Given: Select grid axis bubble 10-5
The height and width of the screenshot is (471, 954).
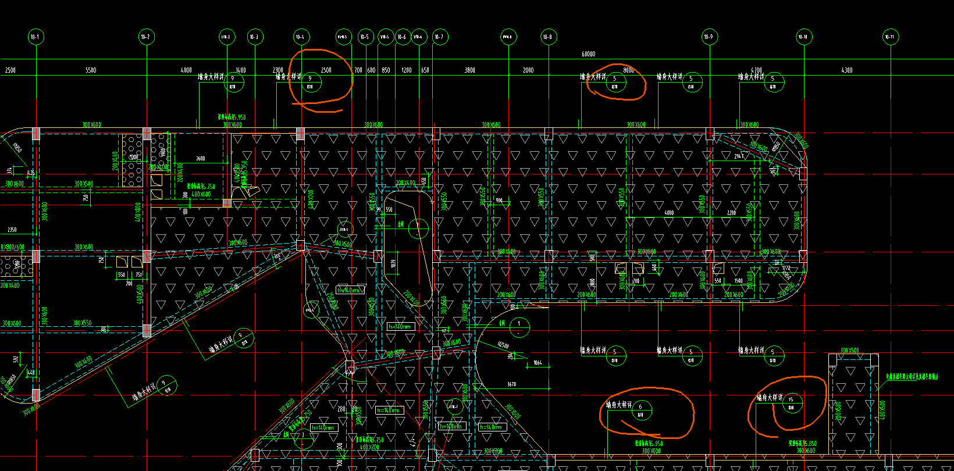Looking at the screenshot, I should 365,37.
